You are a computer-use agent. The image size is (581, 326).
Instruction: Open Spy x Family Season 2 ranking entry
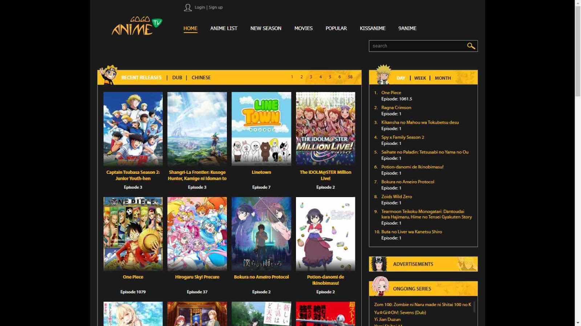tap(403, 137)
